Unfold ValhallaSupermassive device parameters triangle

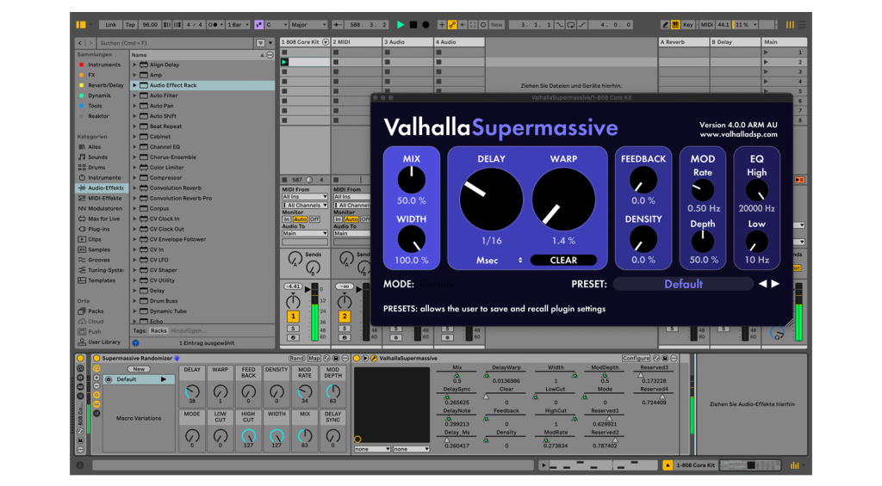click(x=365, y=359)
